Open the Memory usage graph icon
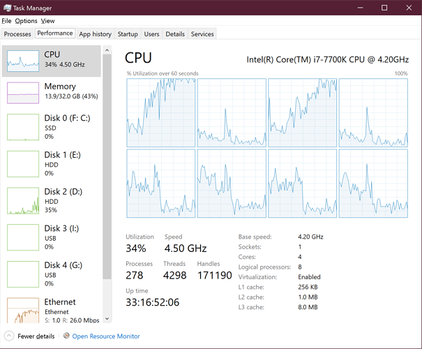 (x=23, y=93)
